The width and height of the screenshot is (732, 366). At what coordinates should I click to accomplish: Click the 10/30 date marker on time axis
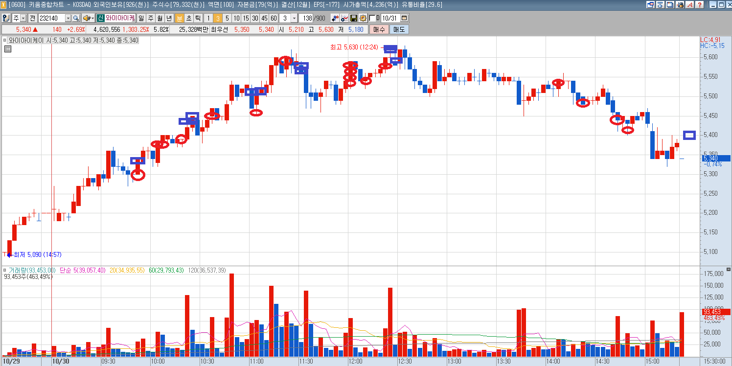(x=61, y=361)
